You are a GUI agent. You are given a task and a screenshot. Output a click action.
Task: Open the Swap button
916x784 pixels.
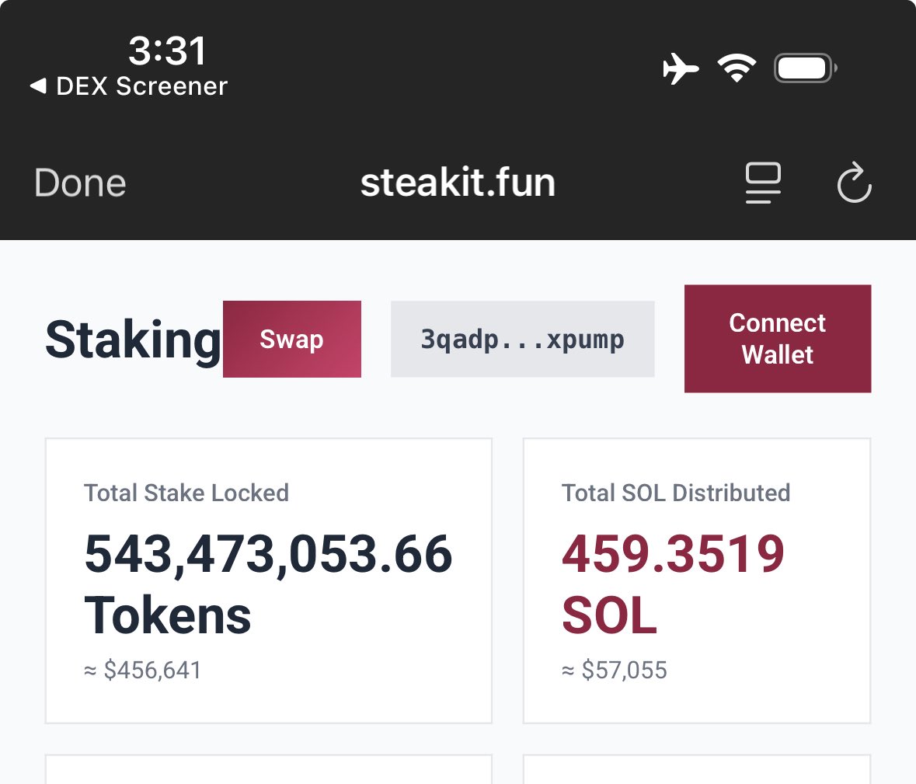tap(292, 339)
